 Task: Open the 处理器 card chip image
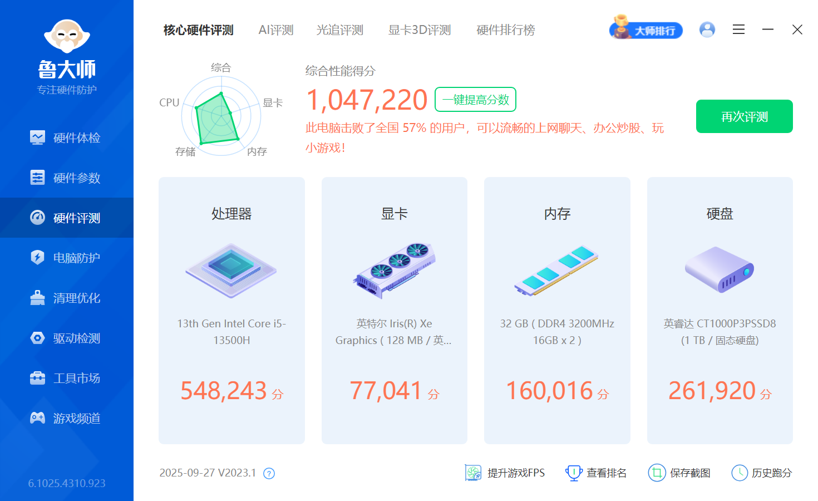(231, 271)
